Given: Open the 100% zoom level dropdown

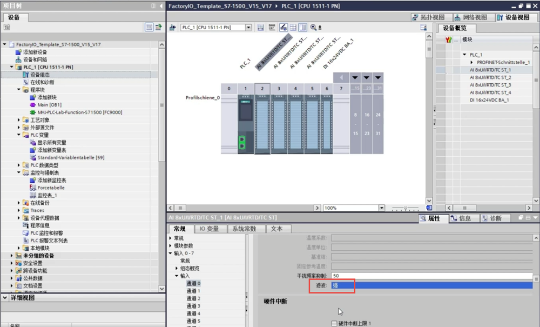Looking at the screenshot, I should (382, 208).
